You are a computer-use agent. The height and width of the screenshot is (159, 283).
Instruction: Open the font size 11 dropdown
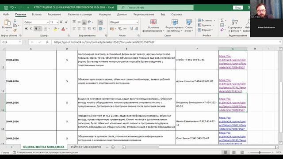point(57,22)
